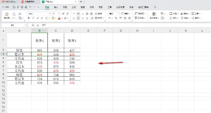Click the magnifier icon in formula bar

(x=33, y=25)
